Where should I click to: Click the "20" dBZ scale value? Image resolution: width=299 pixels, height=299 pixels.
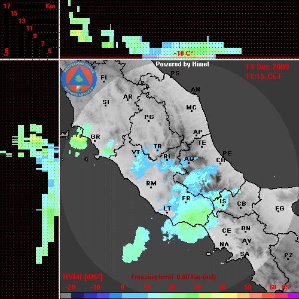(172, 287)
